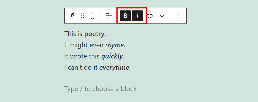Place cursor in "This is" text
Viewport: 258px width, 102px height.
tap(73, 34)
